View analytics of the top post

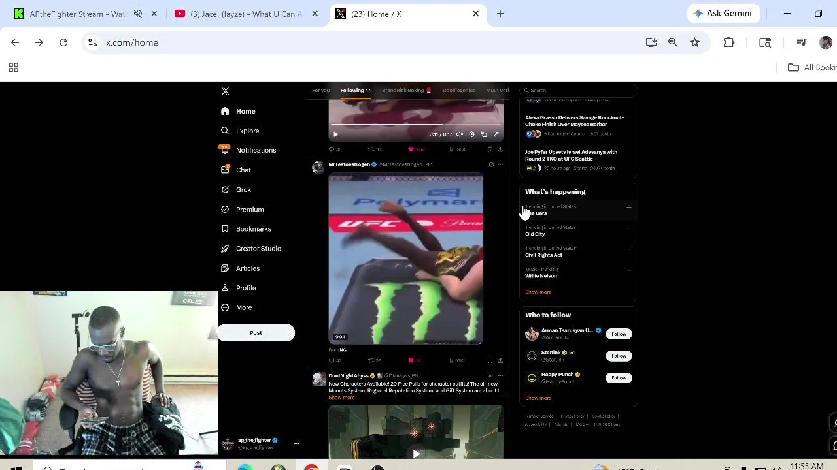click(457, 149)
